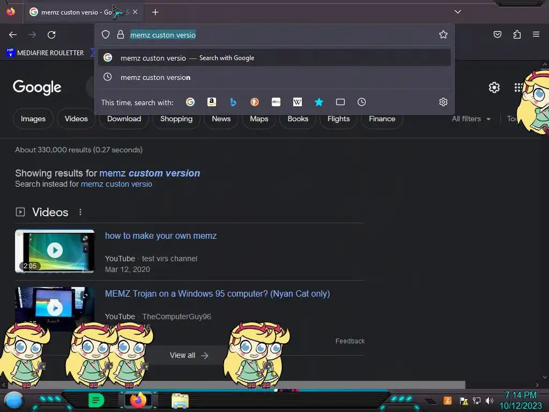Viewport: 549px width, 412px height.
Task: Pick 'memz custon version' history suggestion
Action: pyautogui.click(x=274, y=77)
